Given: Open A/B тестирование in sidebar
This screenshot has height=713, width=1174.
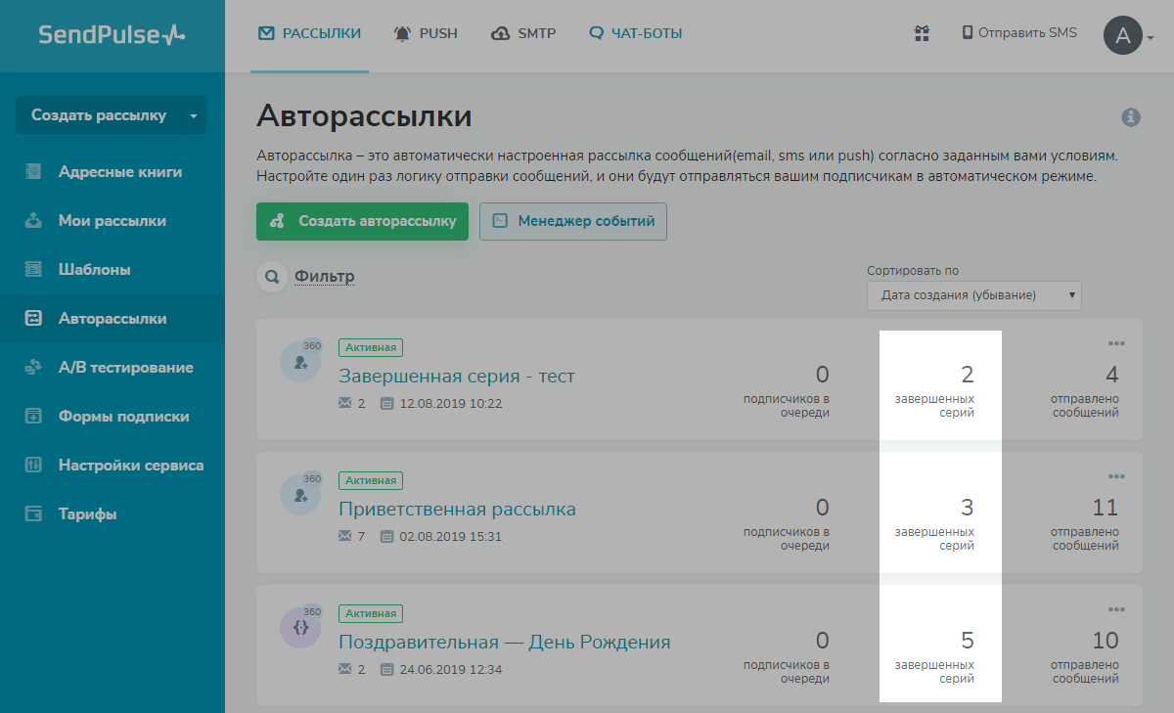Looking at the screenshot, I should click(x=125, y=368).
